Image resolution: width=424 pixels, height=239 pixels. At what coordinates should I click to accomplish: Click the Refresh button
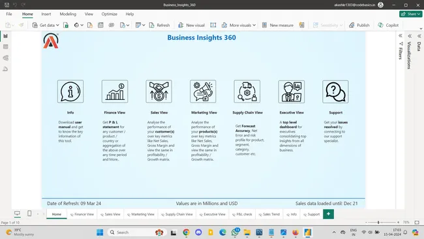(x=159, y=25)
